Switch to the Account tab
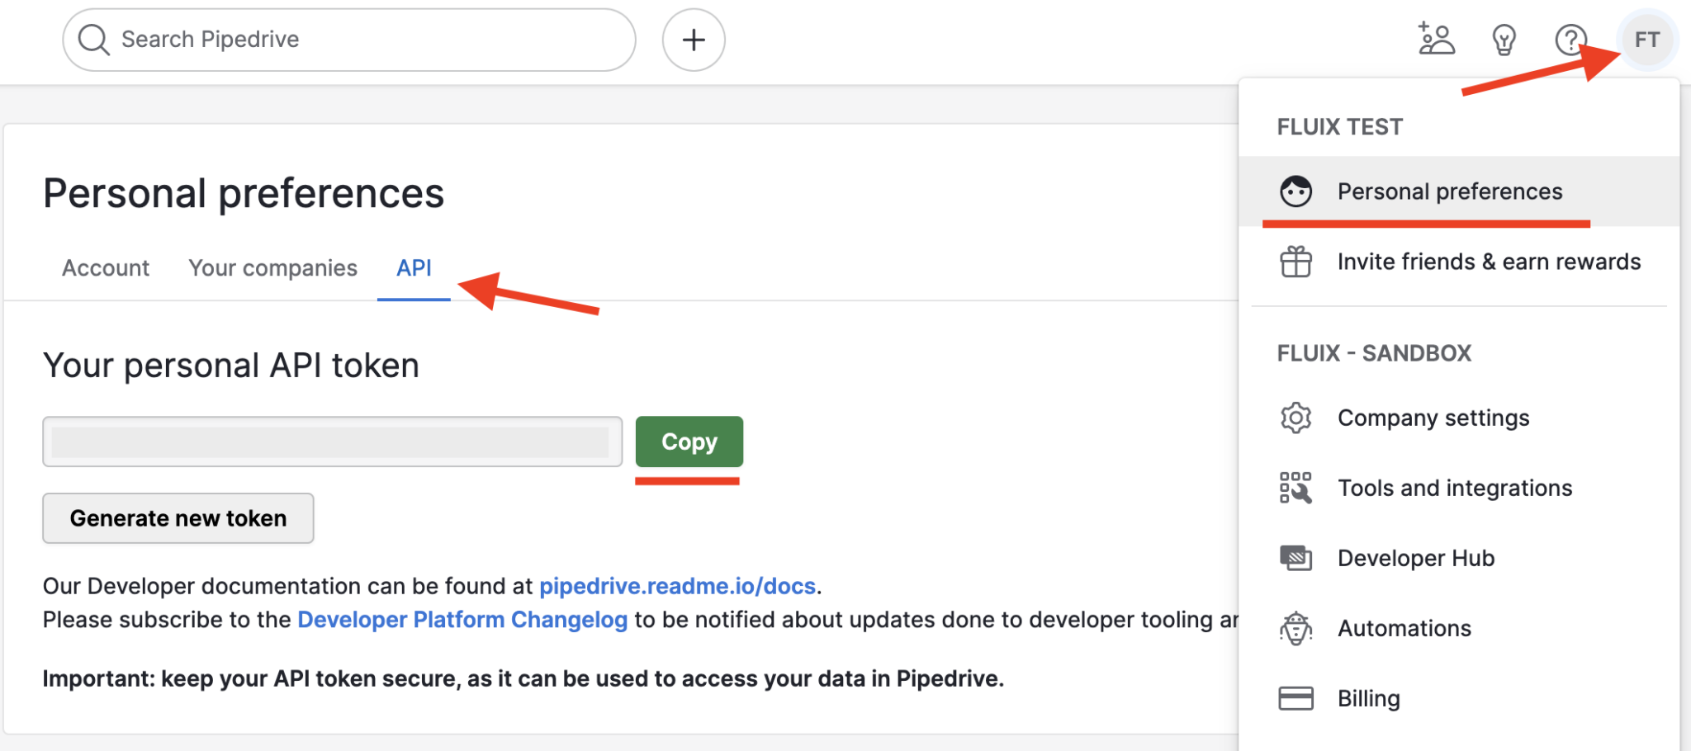Screen dimensions: 1691x751 [x=105, y=267]
